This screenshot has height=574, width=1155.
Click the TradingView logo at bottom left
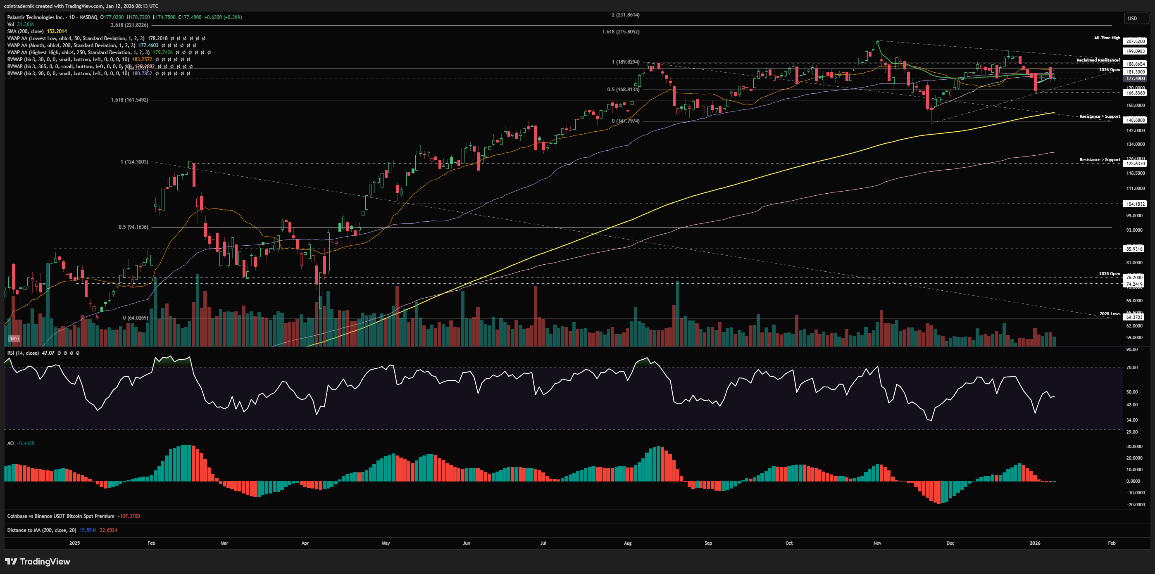[x=38, y=562]
